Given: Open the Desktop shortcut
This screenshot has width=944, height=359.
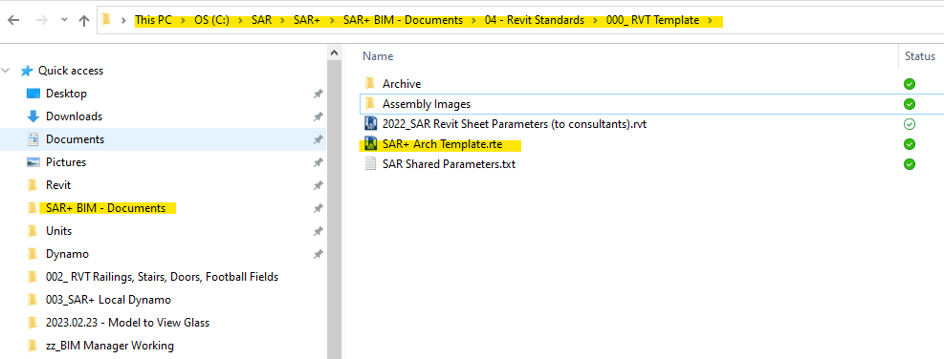Looking at the screenshot, I should click(x=66, y=94).
